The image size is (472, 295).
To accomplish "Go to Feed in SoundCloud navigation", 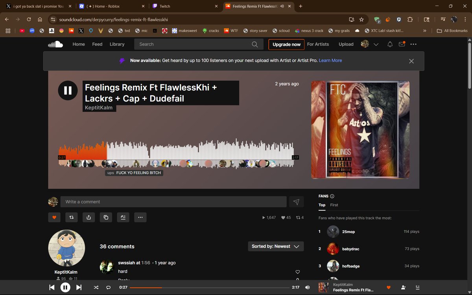I will pyautogui.click(x=97, y=44).
